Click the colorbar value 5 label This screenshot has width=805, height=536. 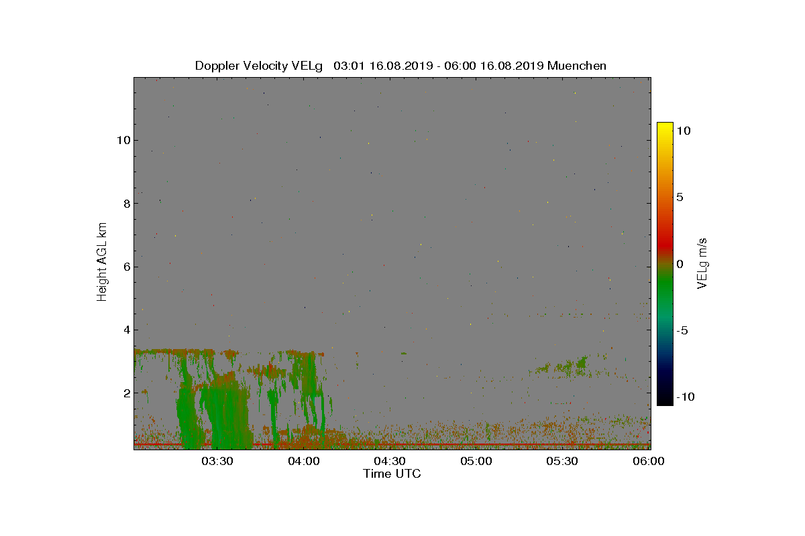point(680,198)
